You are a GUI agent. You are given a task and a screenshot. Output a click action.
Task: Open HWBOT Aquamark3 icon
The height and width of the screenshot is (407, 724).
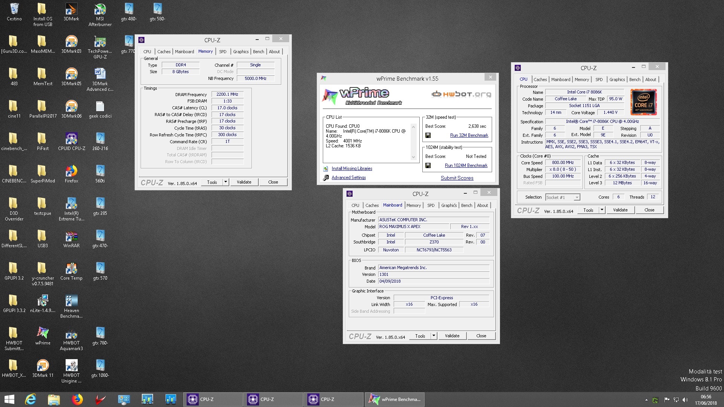coord(71,339)
